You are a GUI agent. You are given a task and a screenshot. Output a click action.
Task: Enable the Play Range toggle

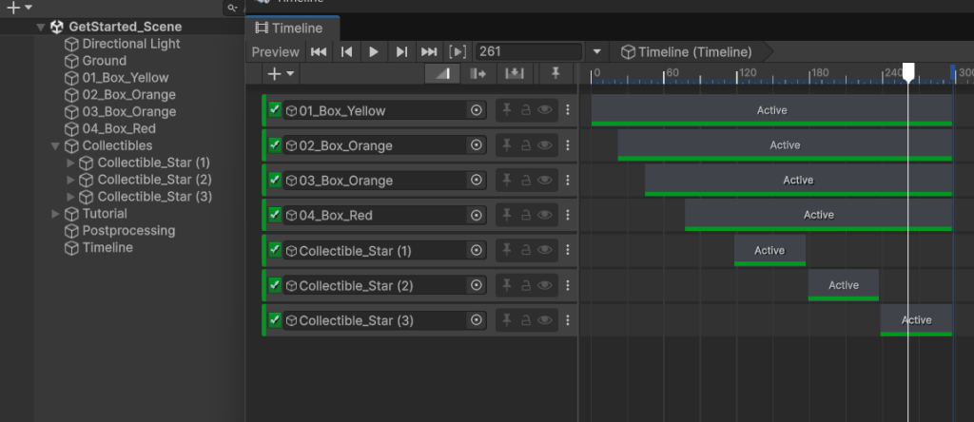point(458,52)
